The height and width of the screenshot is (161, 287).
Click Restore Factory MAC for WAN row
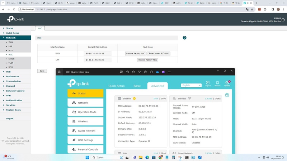click(136, 53)
